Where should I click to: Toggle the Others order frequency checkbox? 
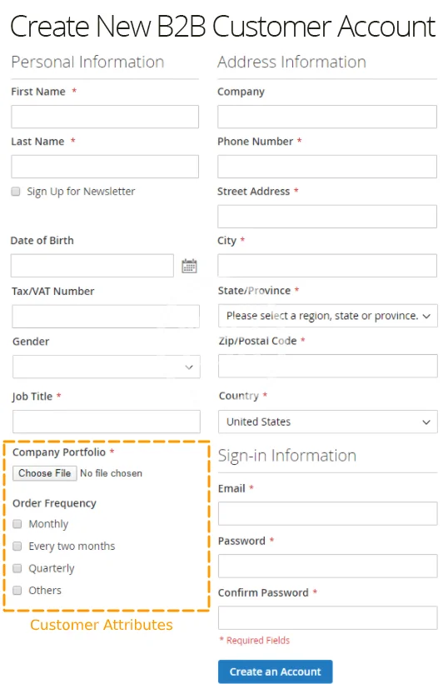click(17, 590)
